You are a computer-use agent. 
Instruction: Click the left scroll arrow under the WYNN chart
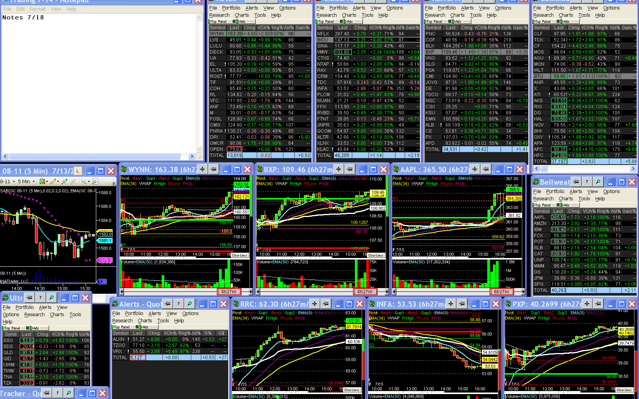pos(122,292)
